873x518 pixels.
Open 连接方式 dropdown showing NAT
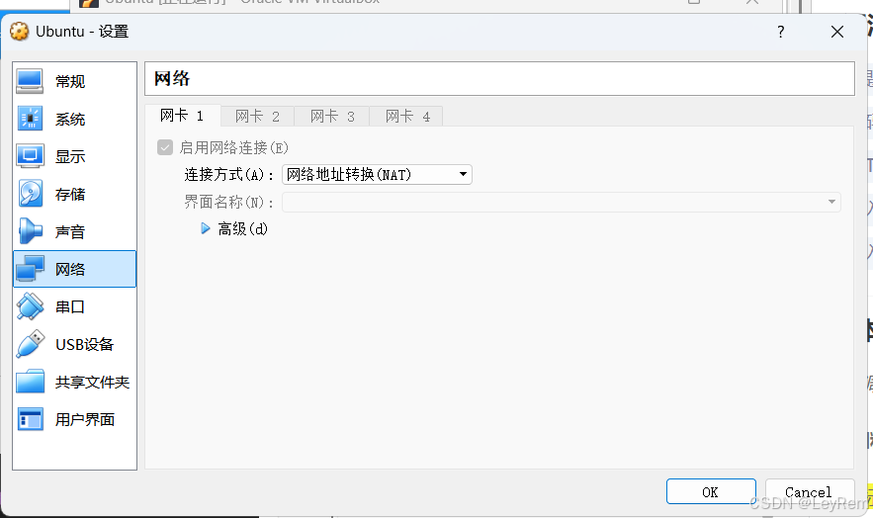[x=377, y=175]
